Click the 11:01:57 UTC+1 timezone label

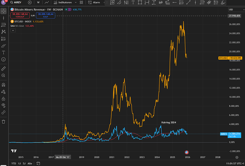tap(235, 164)
